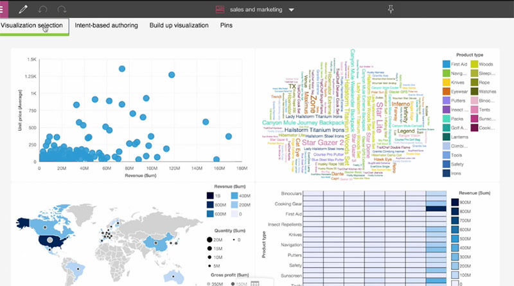Pick the 900M swatch in heatmap legend
Viewport: 514px width, 286px height.
456,203
